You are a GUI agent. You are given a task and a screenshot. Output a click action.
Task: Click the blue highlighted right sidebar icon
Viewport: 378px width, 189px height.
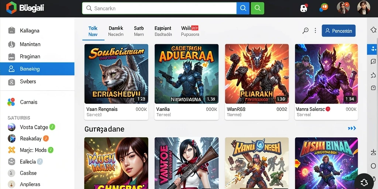[373, 49]
